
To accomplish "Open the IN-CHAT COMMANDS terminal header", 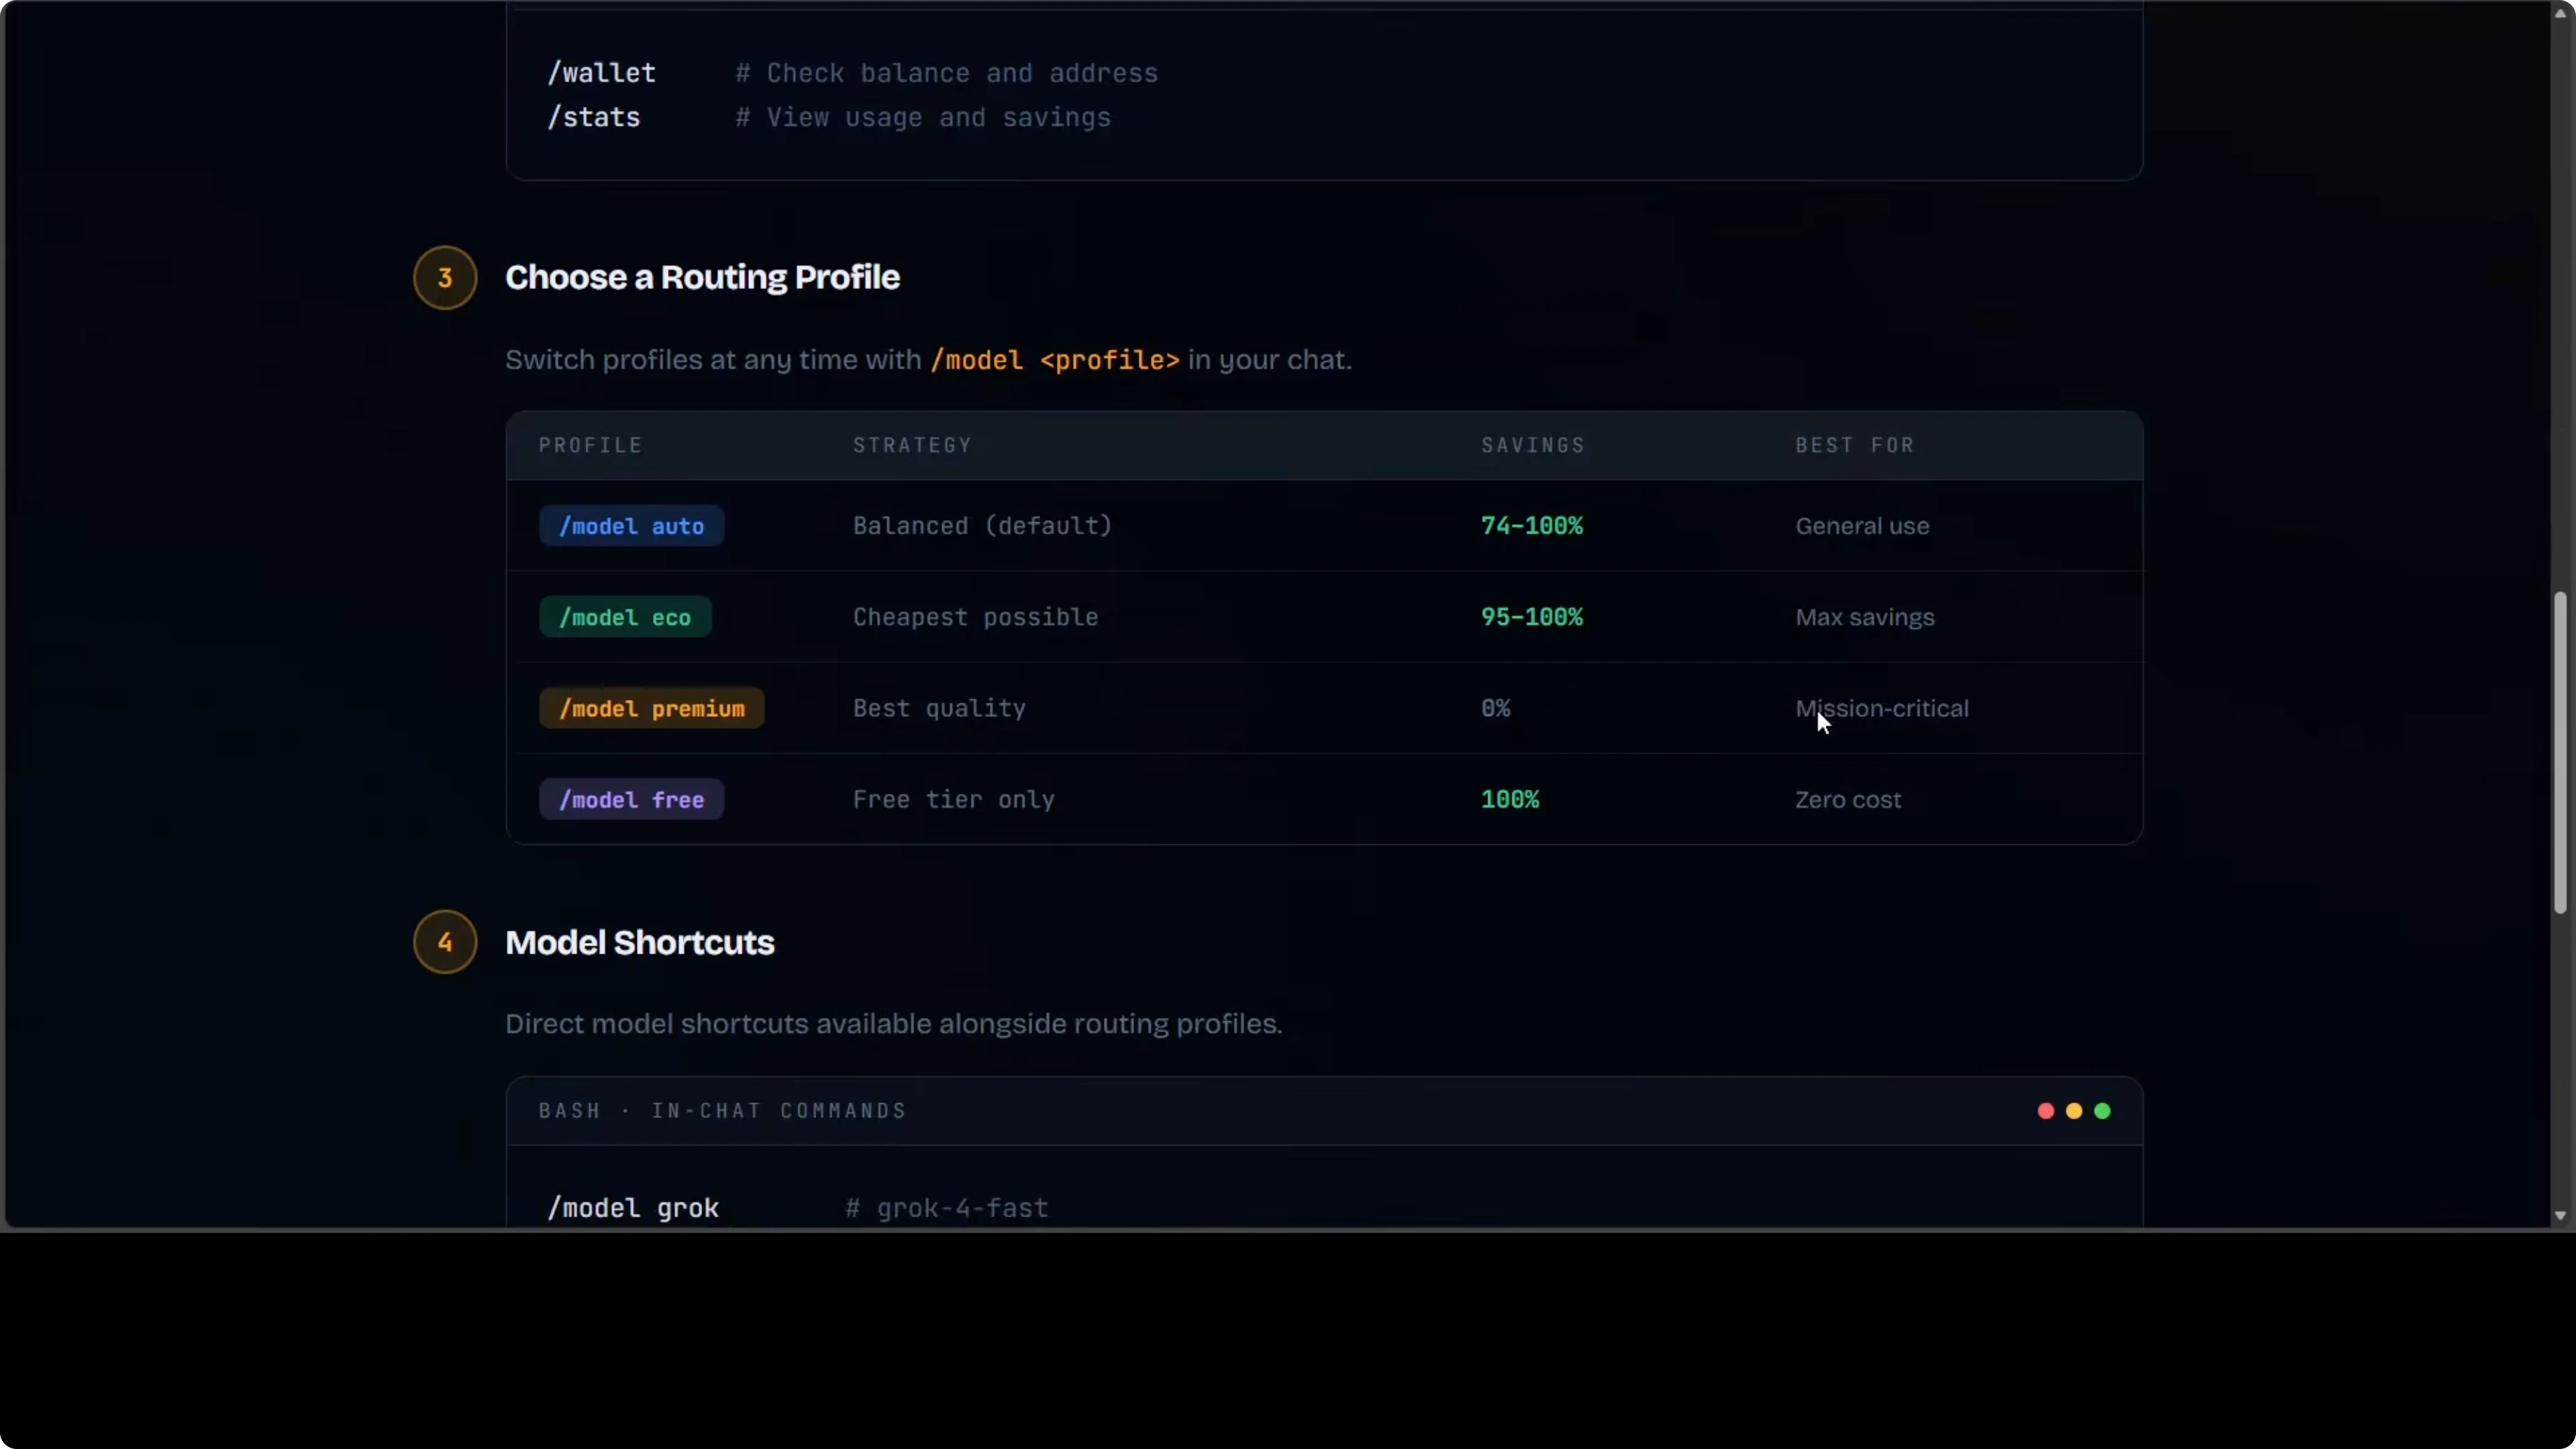I will [723, 1111].
